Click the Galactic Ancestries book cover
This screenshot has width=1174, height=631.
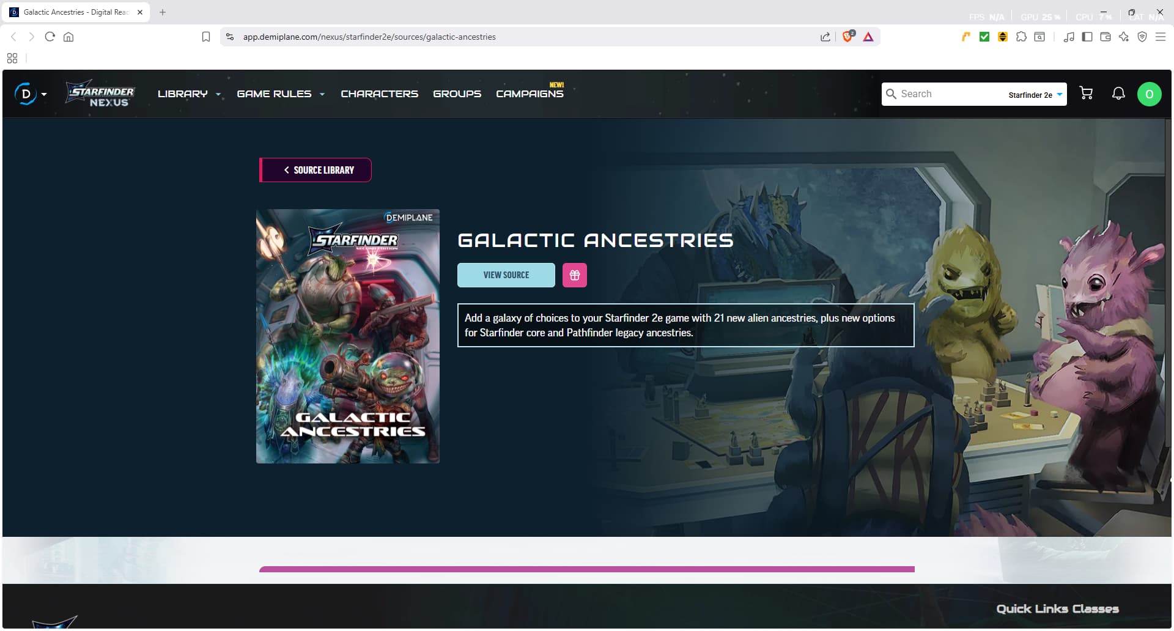point(347,336)
